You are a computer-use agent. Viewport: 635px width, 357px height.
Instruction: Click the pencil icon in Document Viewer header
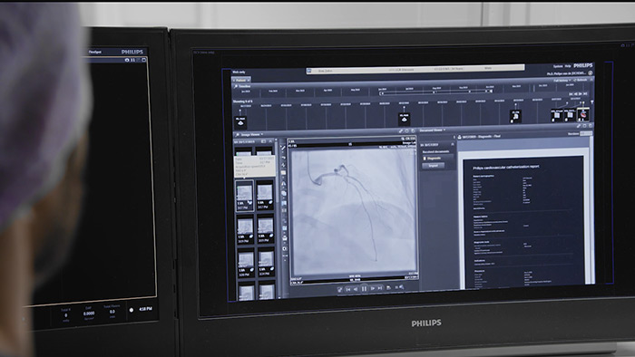pyautogui.click(x=579, y=126)
